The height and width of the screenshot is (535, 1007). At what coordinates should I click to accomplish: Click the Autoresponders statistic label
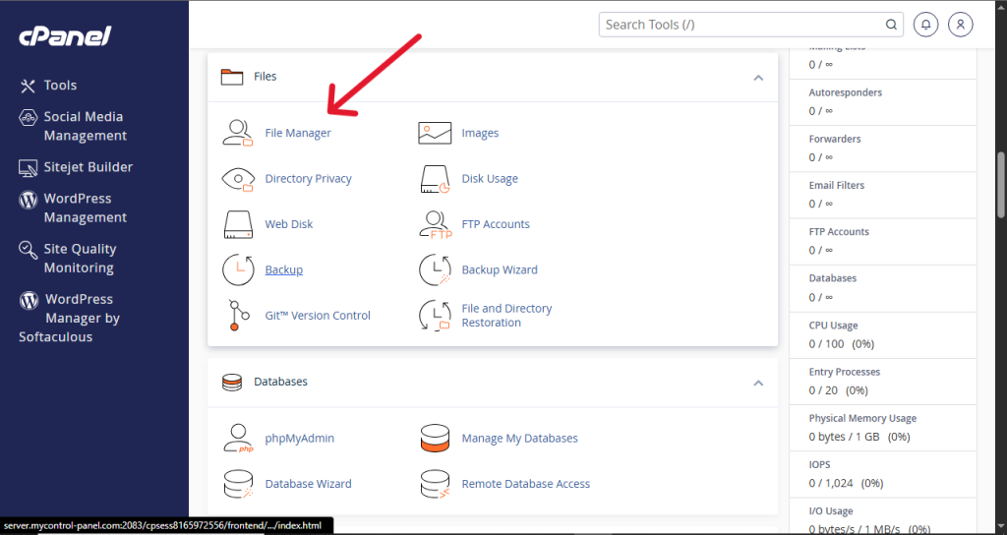pos(845,92)
